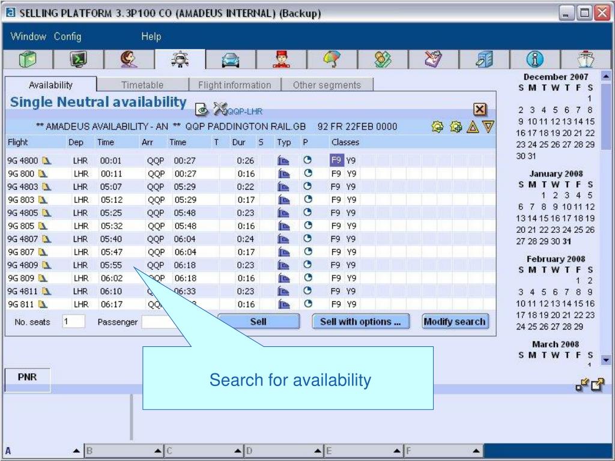Select the Air airplane module icon
Screen dimensions: 615x461
click(x=180, y=59)
